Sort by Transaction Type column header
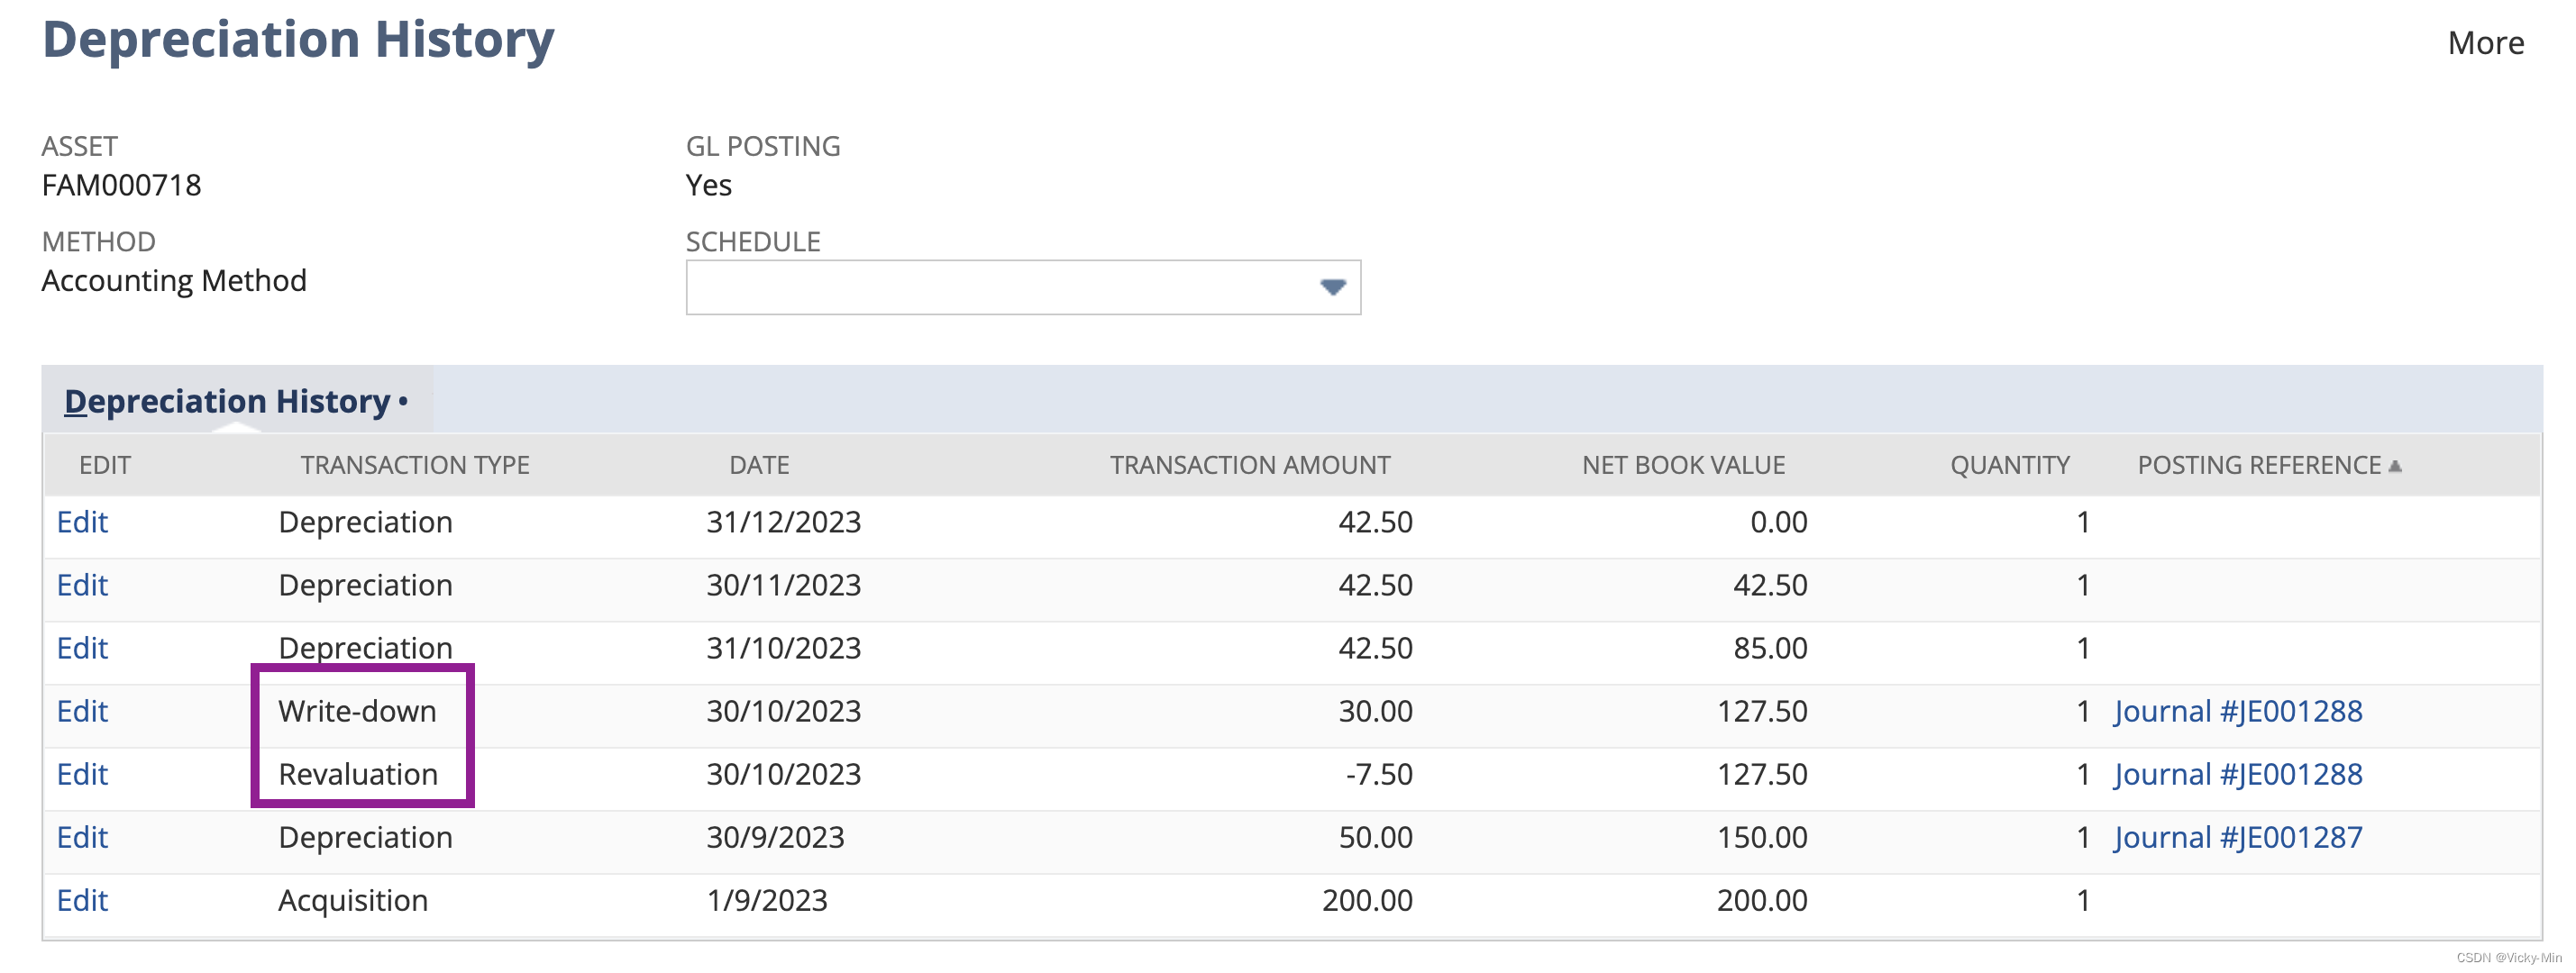Screen dimensions: 2576x973 415,465
